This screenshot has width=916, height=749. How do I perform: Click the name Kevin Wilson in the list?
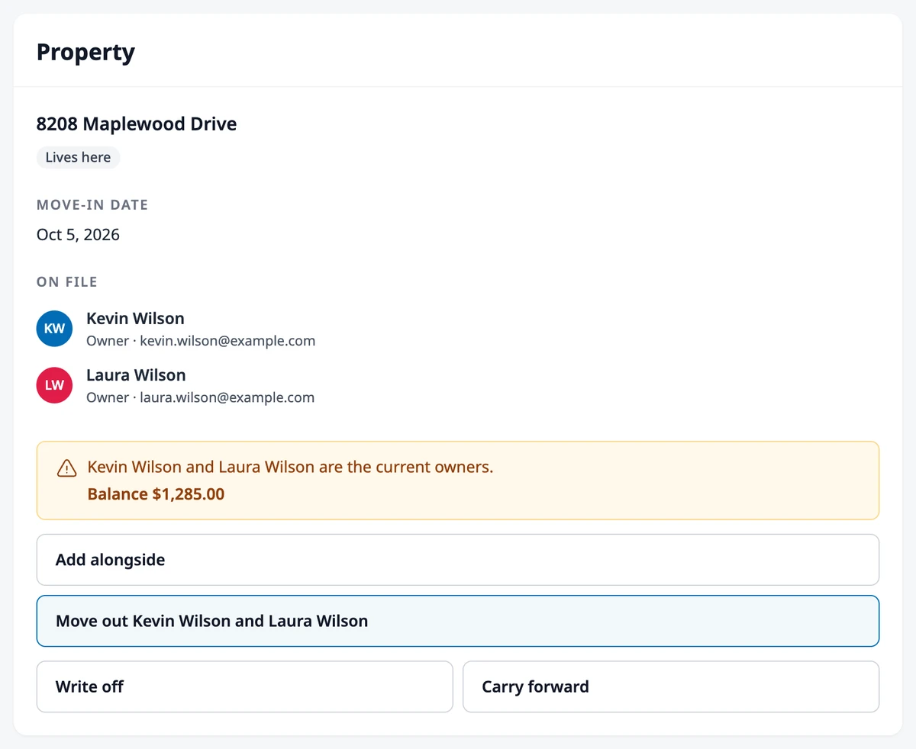135,318
